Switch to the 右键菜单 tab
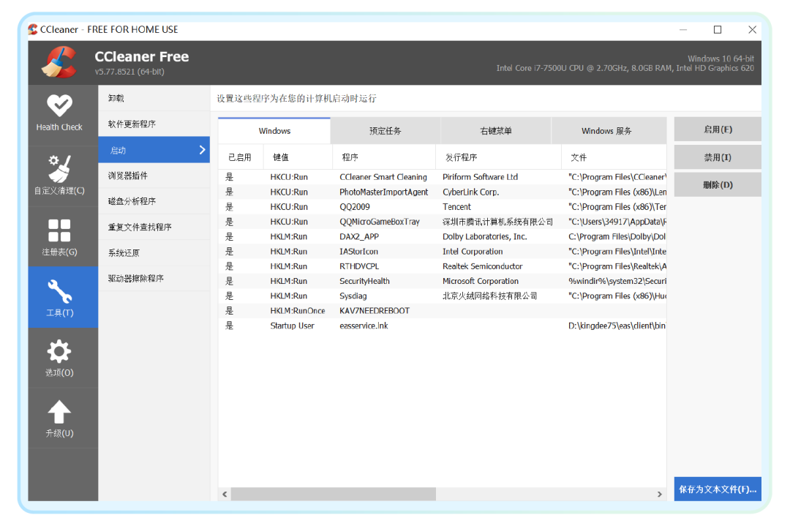The width and height of the screenshot is (790, 526). pos(496,131)
